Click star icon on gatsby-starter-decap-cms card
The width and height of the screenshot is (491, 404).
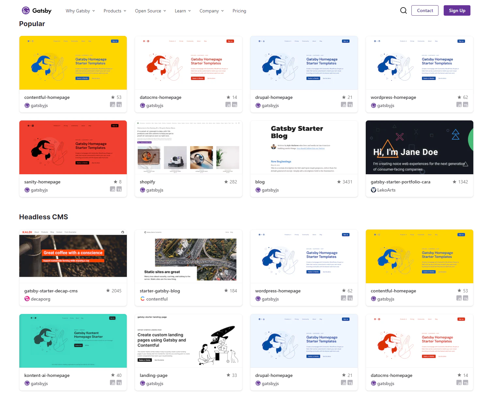(x=108, y=290)
